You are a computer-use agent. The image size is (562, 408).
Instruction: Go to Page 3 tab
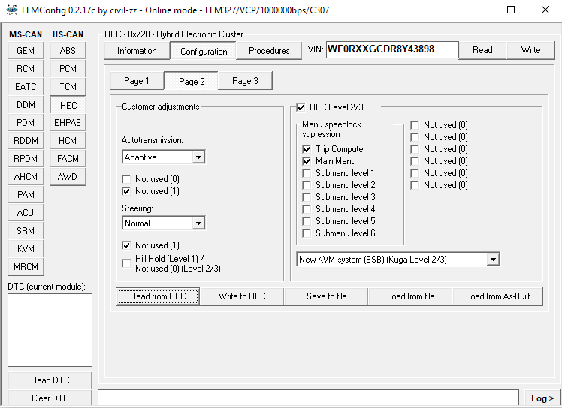[245, 81]
